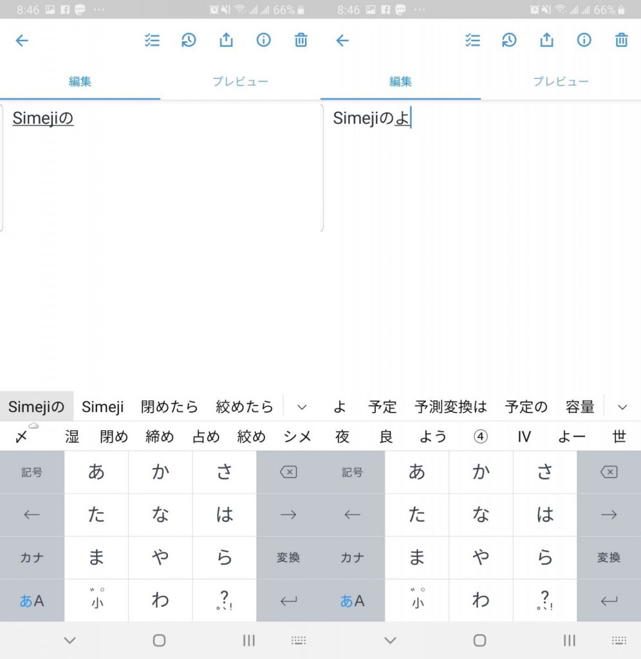The height and width of the screenshot is (659, 641).
Task: Open version history in the left toolbar
Action: [x=189, y=41]
